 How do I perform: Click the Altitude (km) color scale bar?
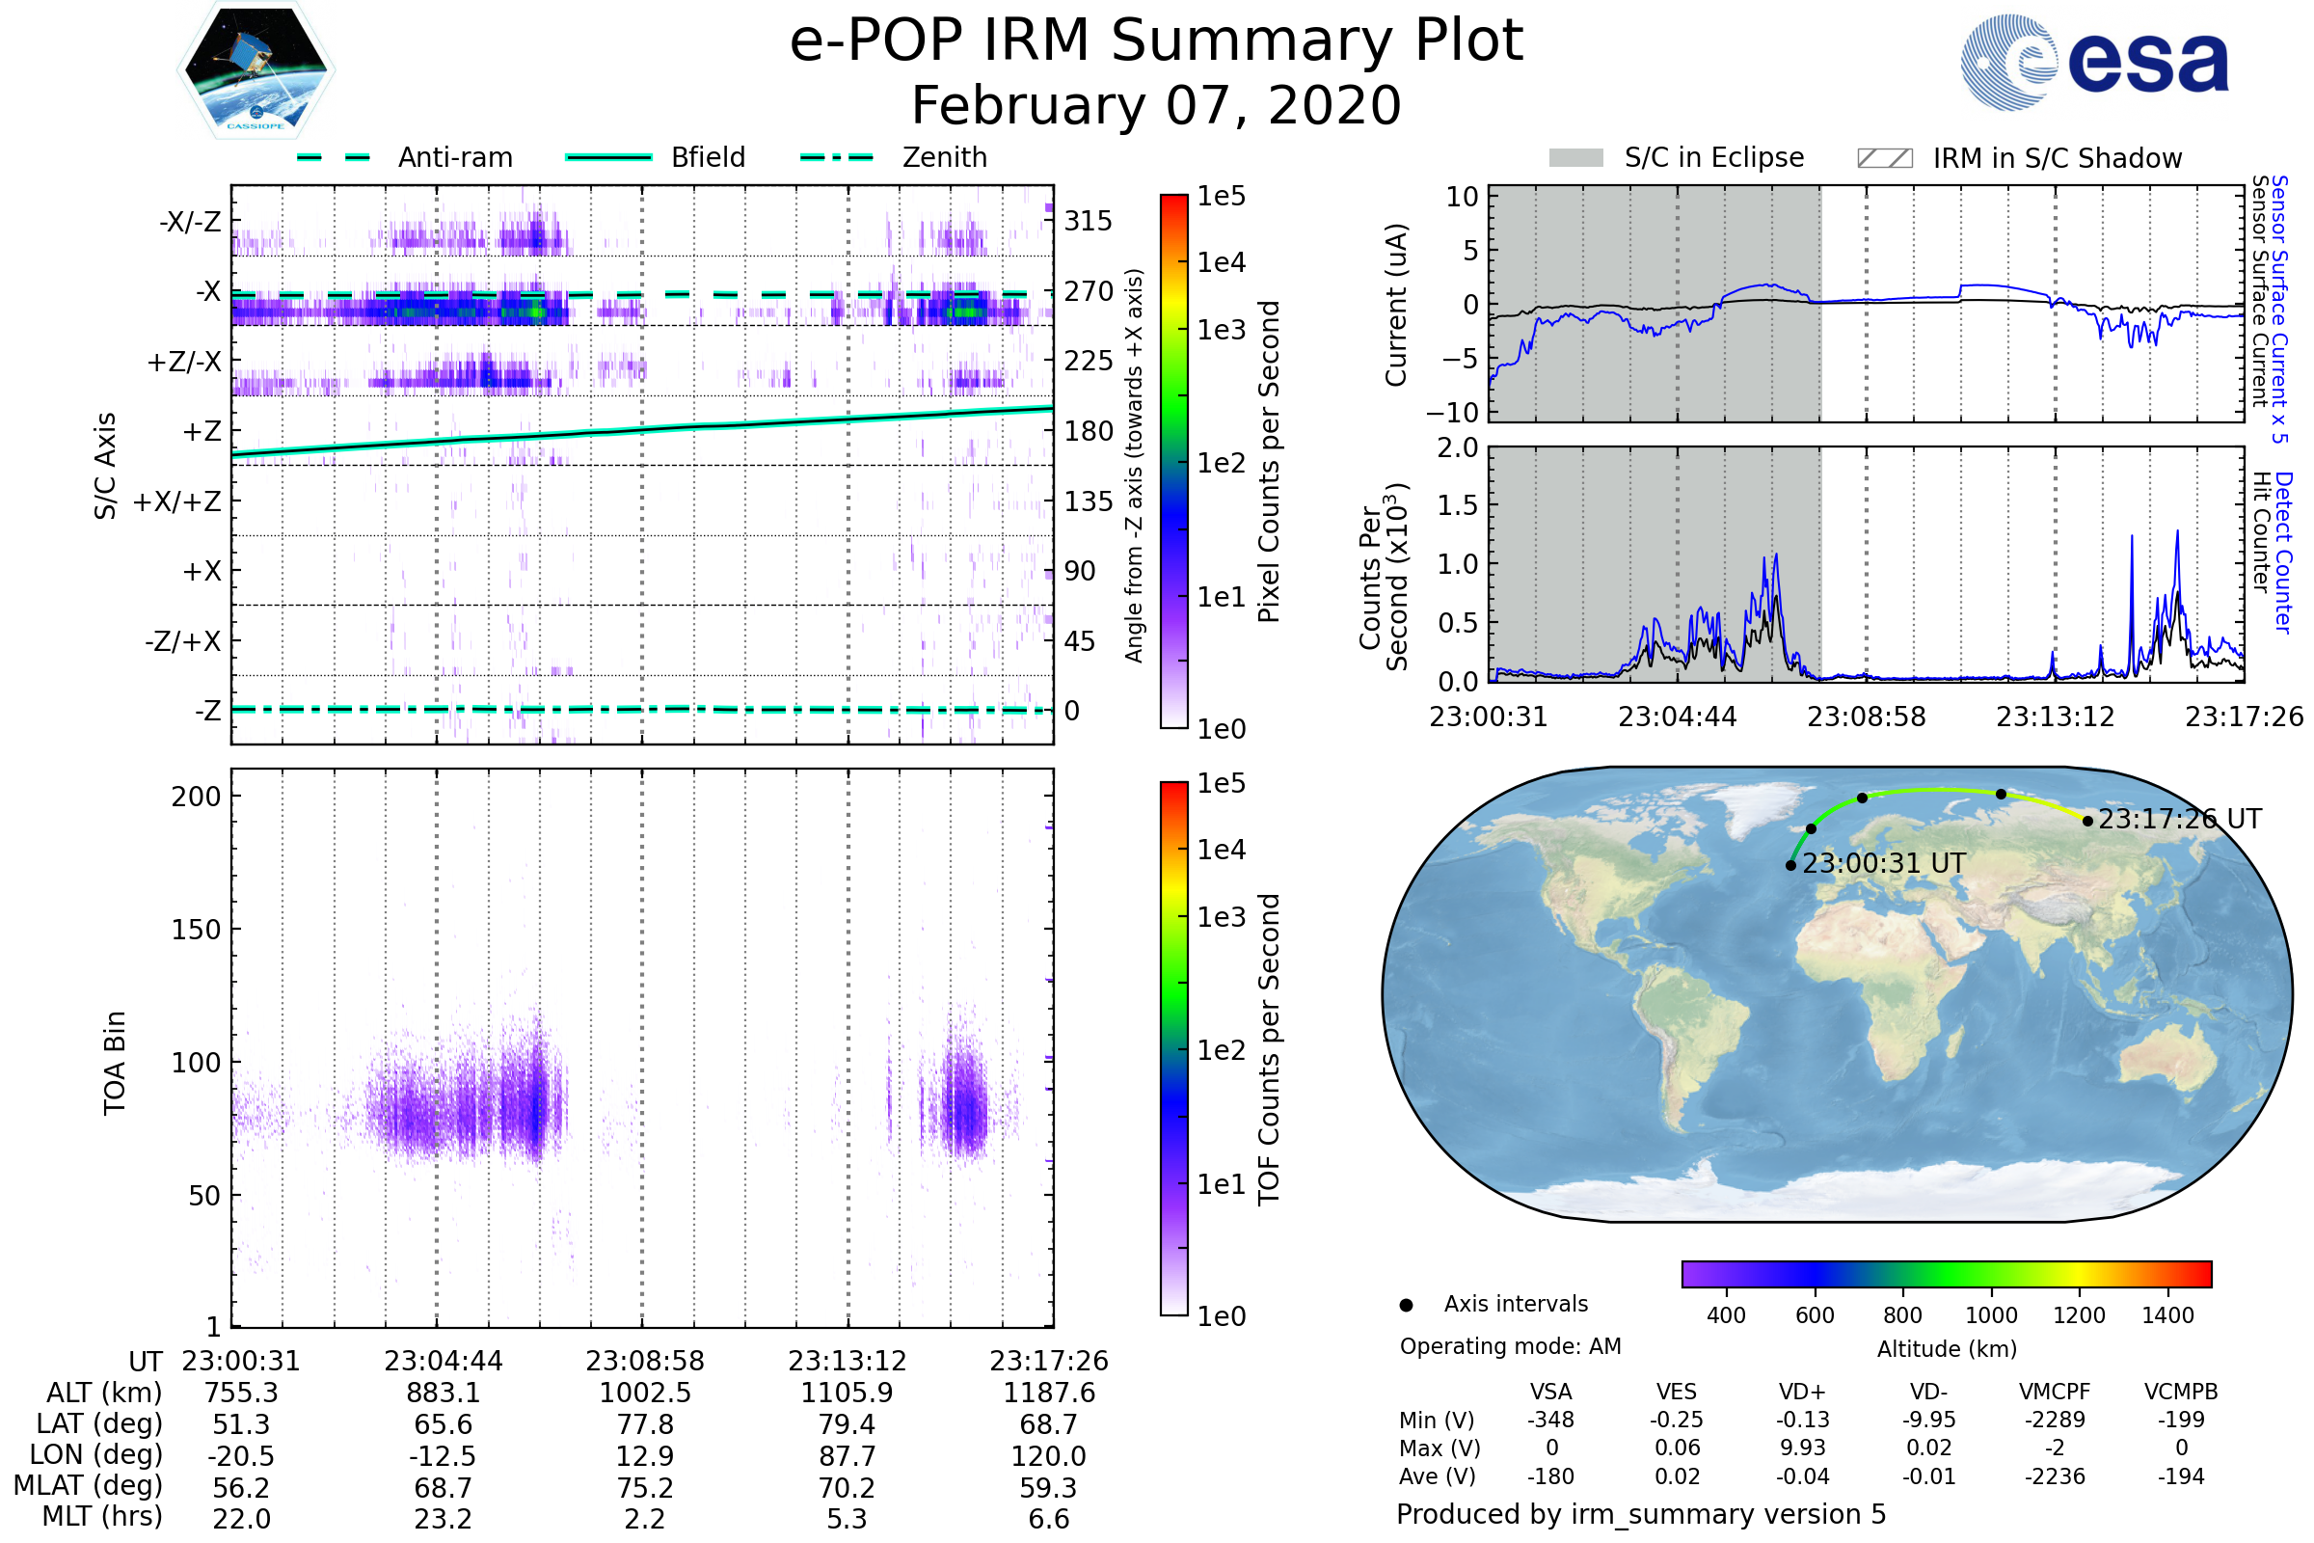click(x=1946, y=1273)
